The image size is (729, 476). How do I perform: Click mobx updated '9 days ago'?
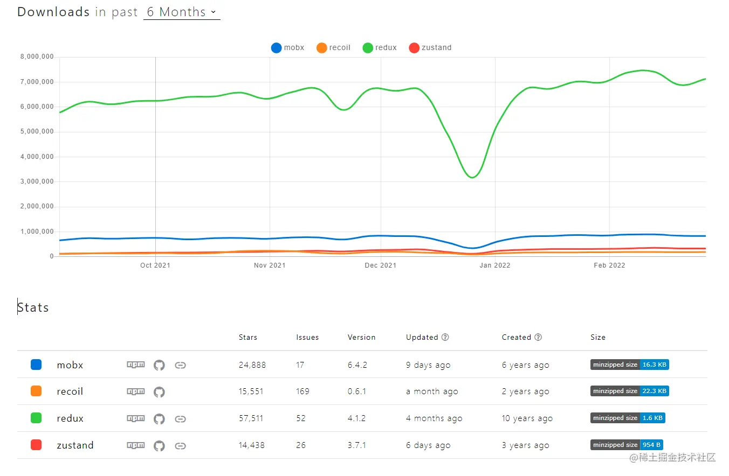point(428,365)
